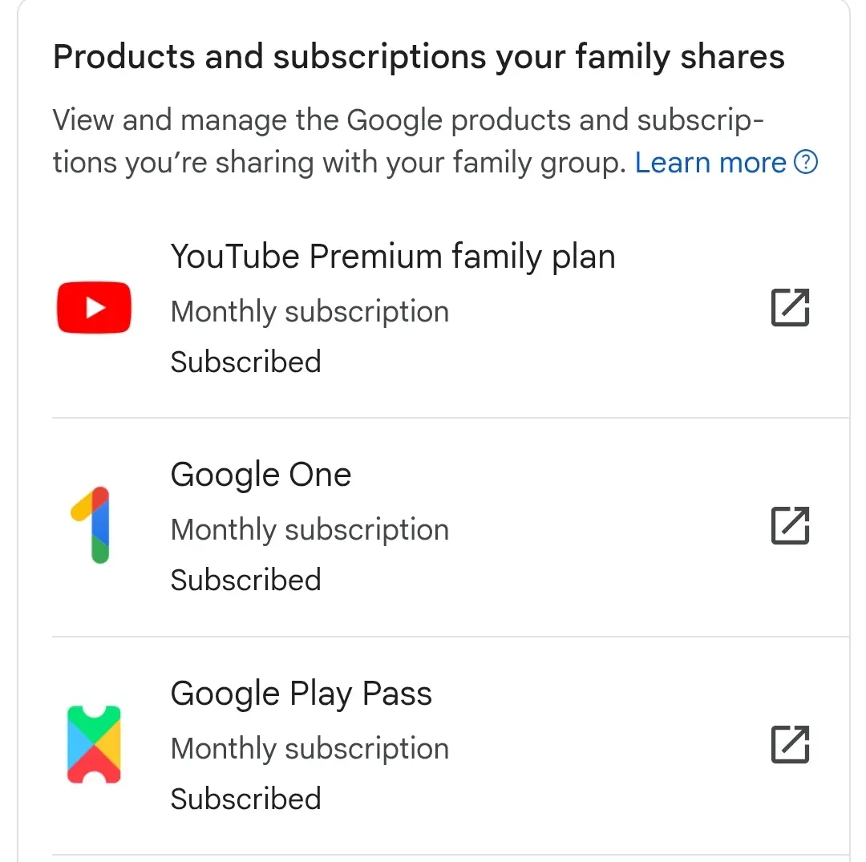Follow the Learn more link
The image size is (866, 862).
tap(710, 162)
